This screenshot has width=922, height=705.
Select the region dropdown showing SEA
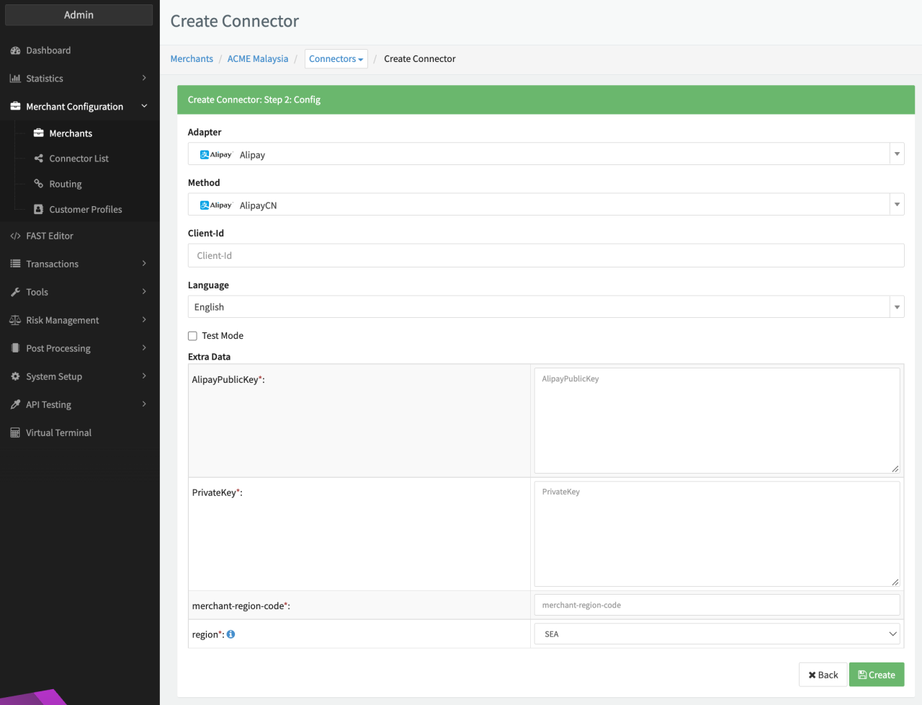(717, 634)
